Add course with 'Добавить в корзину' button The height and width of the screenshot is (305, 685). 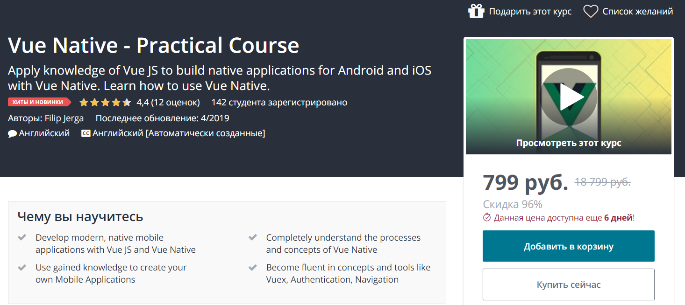[x=568, y=246]
